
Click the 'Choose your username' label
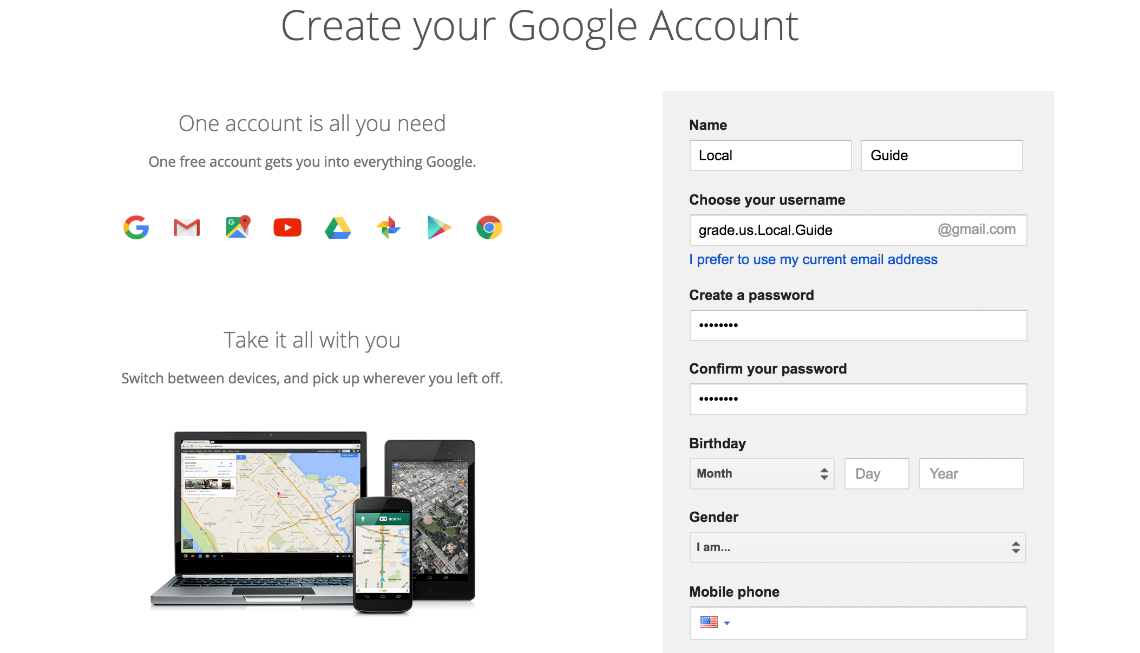coord(767,200)
